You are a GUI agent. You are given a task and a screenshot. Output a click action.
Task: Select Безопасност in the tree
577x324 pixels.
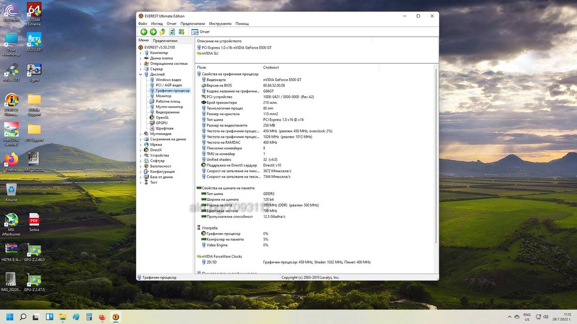(x=160, y=166)
